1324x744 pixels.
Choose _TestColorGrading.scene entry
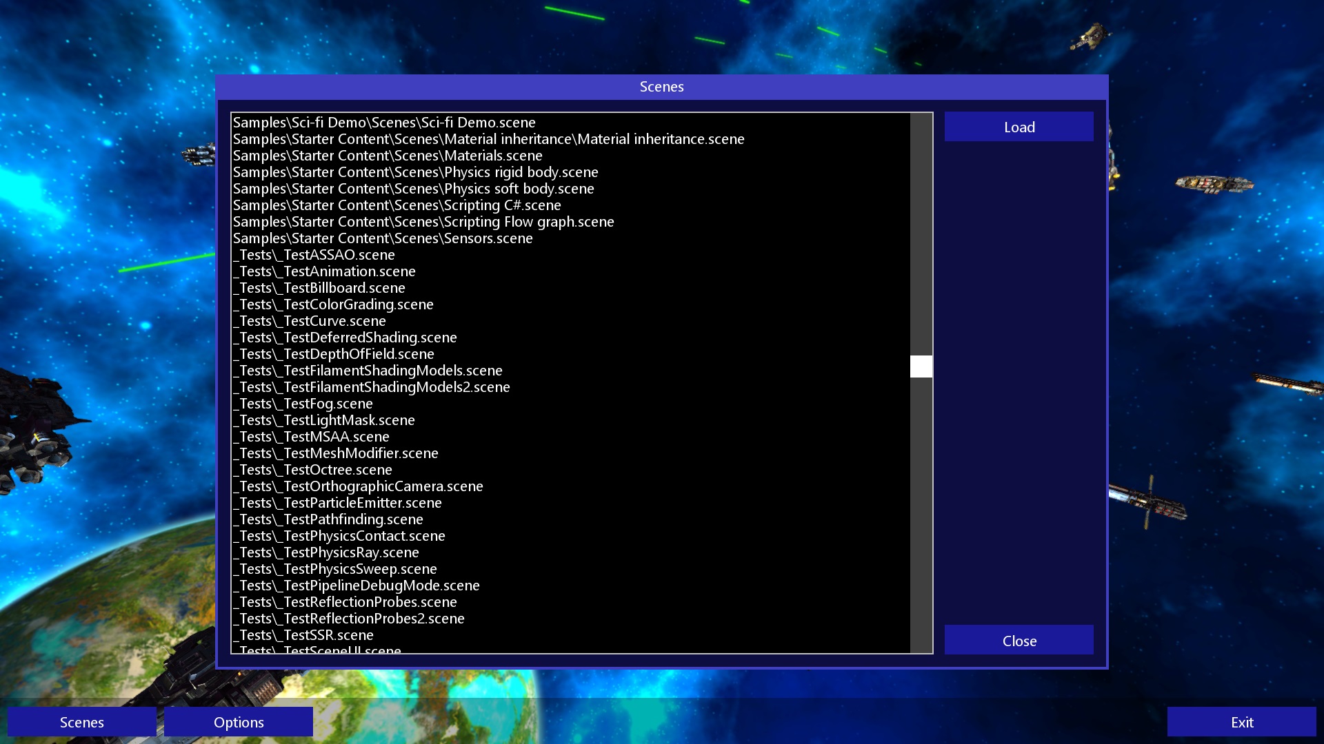pos(333,304)
